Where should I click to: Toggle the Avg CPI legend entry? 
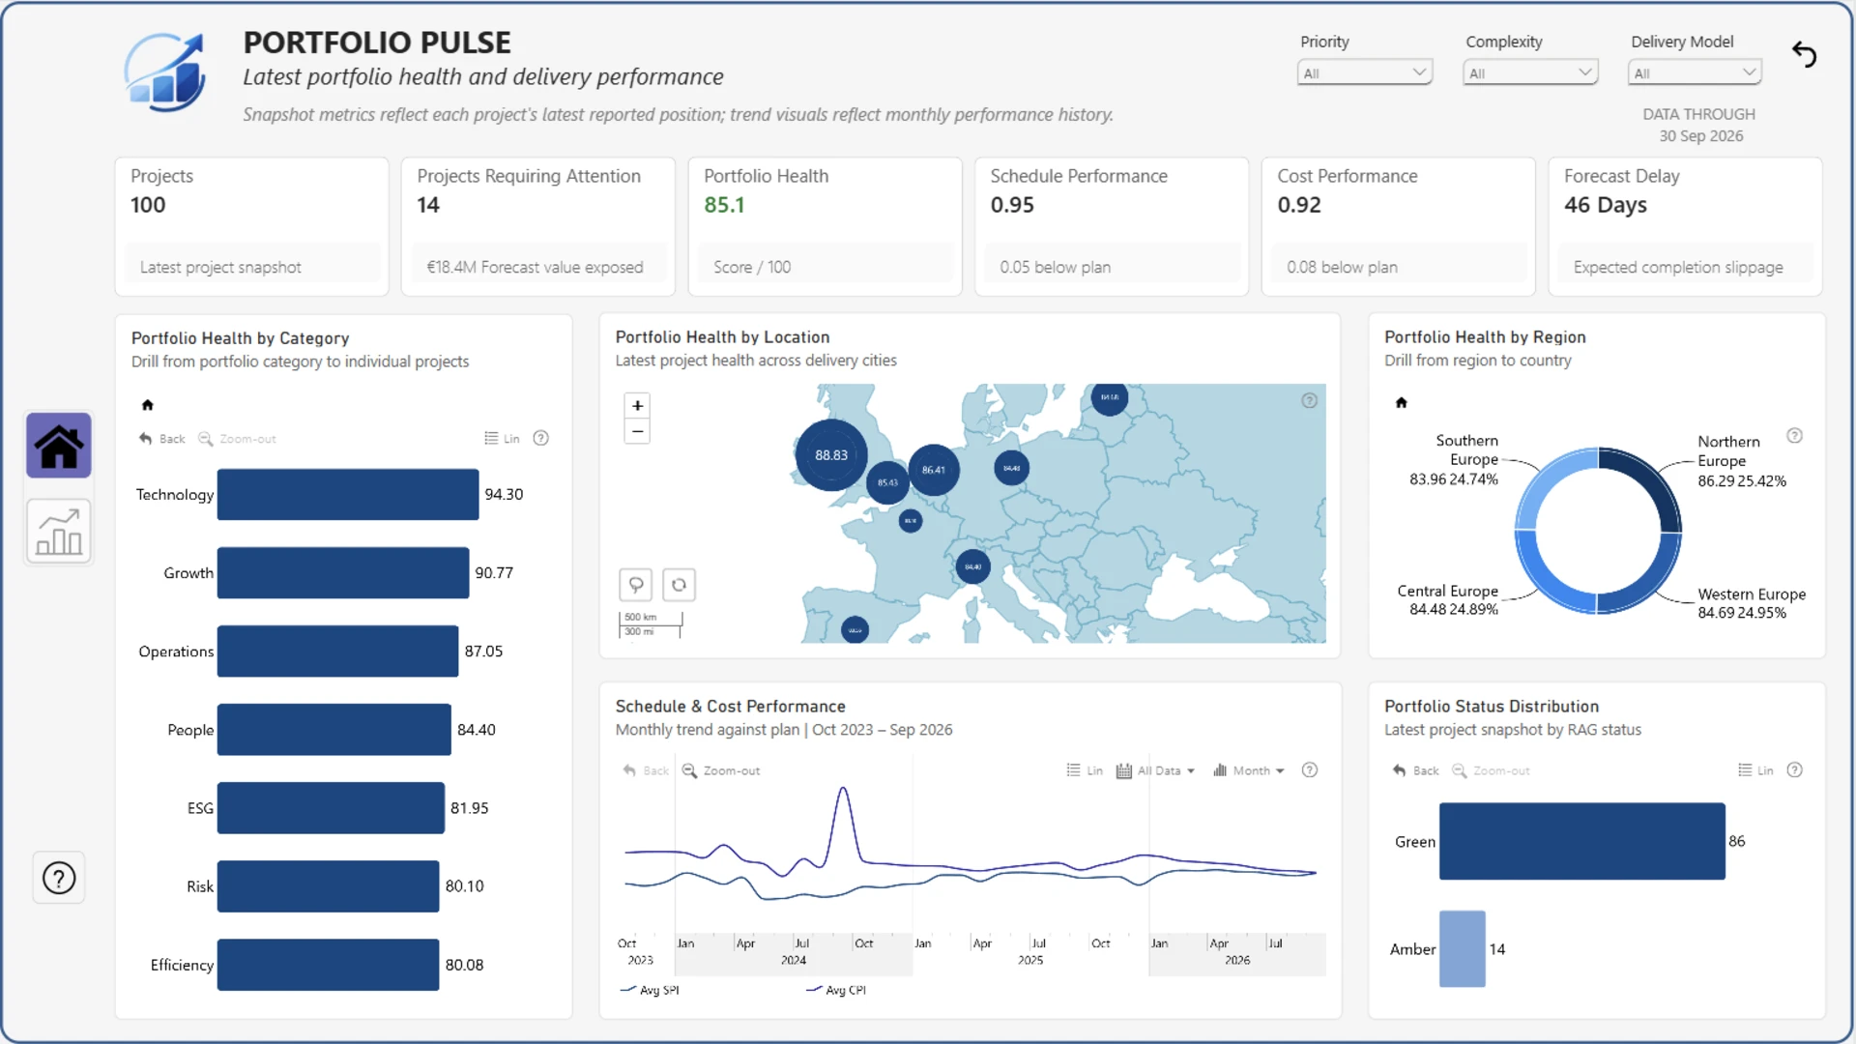836,990
